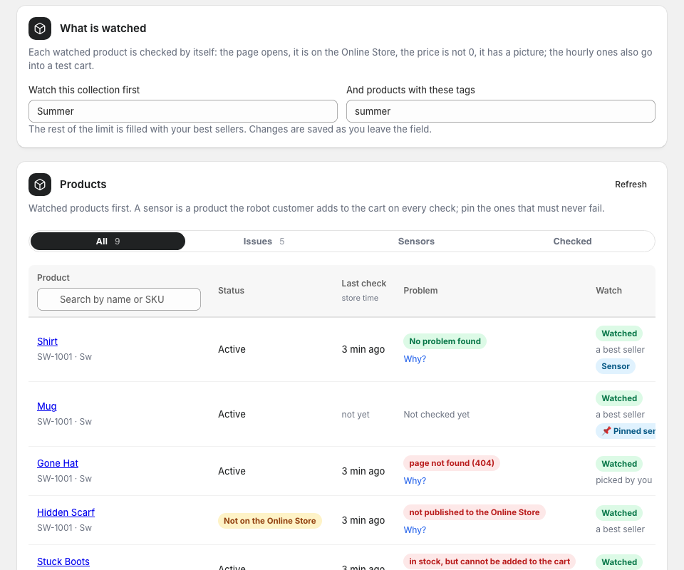Click the Sensor badge on Shirt row
This screenshot has width=684, height=570.
(x=615, y=366)
